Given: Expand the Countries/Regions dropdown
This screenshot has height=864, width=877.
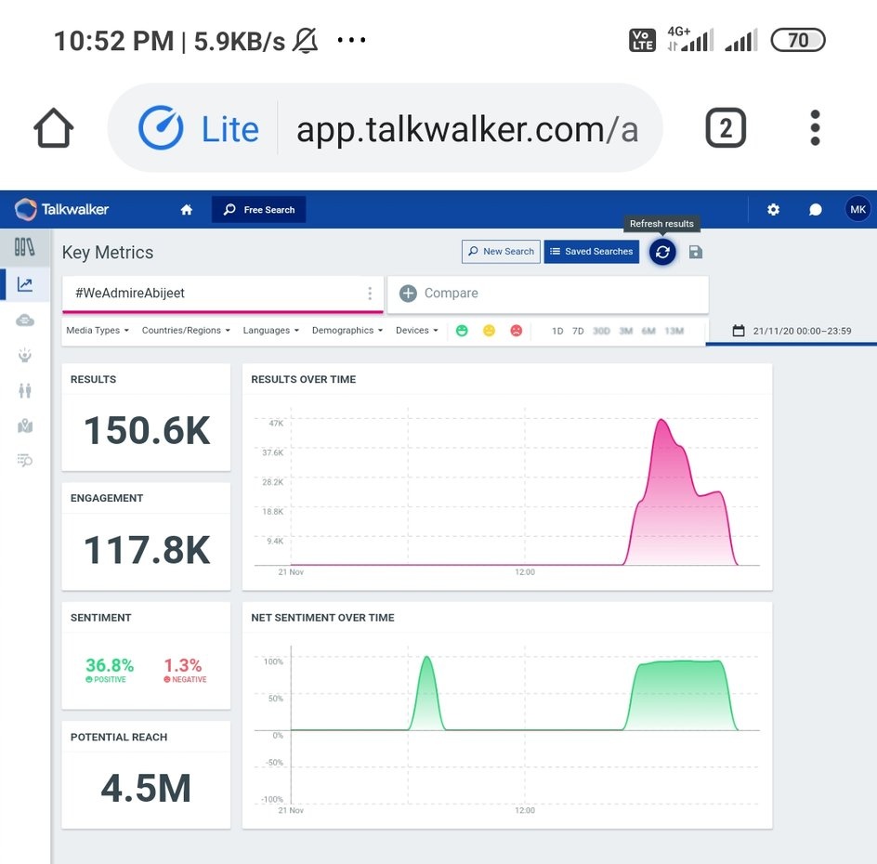Looking at the screenshot, I should (186, 331).
